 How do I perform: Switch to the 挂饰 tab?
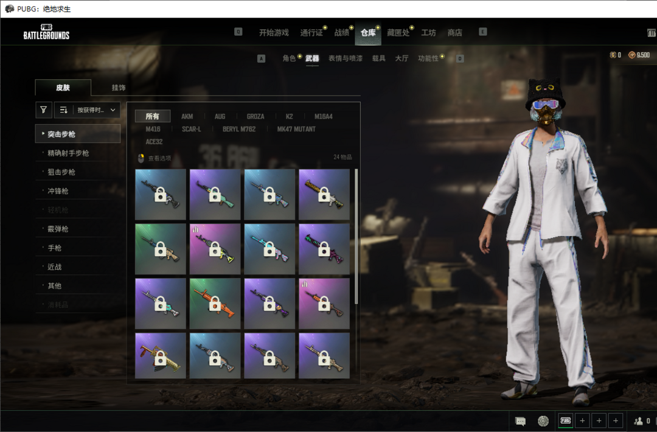pyautogui.click(x=119, y=88)
